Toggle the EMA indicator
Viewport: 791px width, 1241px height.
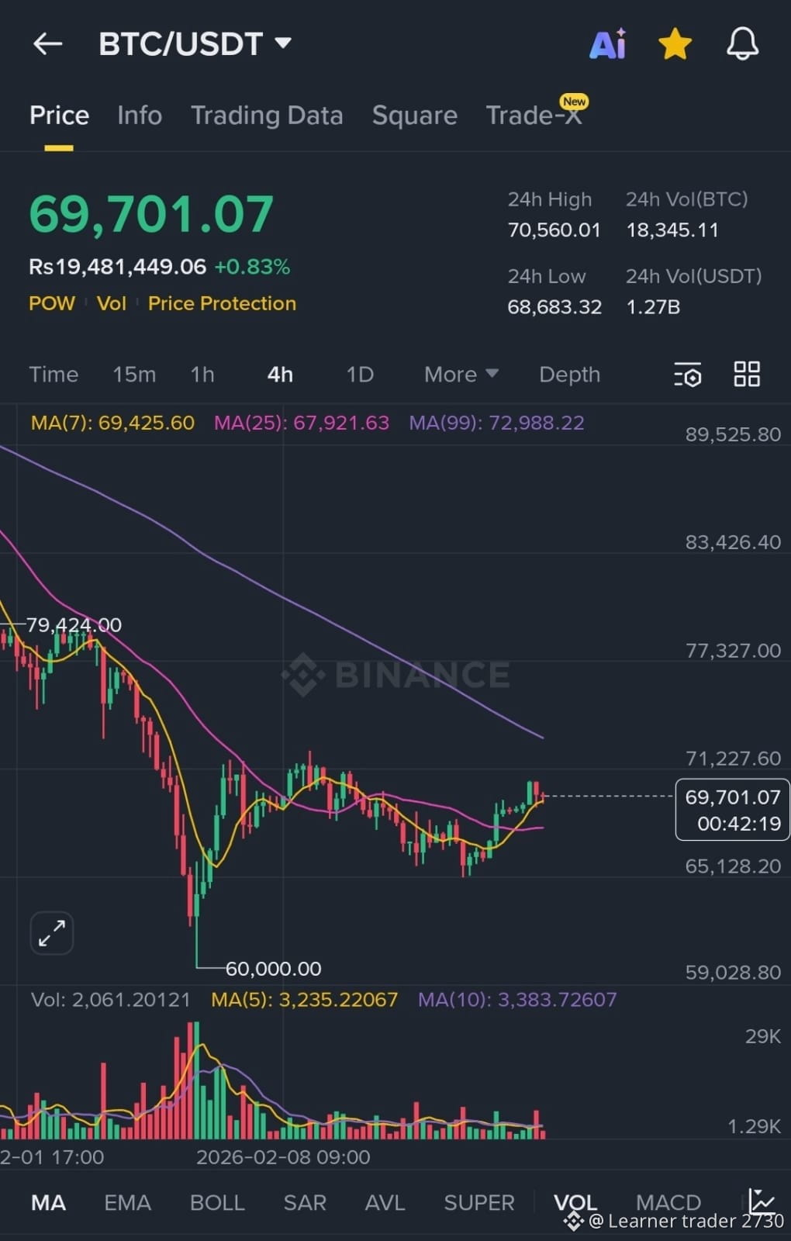pyautogui.click(x=128, y=1202)
